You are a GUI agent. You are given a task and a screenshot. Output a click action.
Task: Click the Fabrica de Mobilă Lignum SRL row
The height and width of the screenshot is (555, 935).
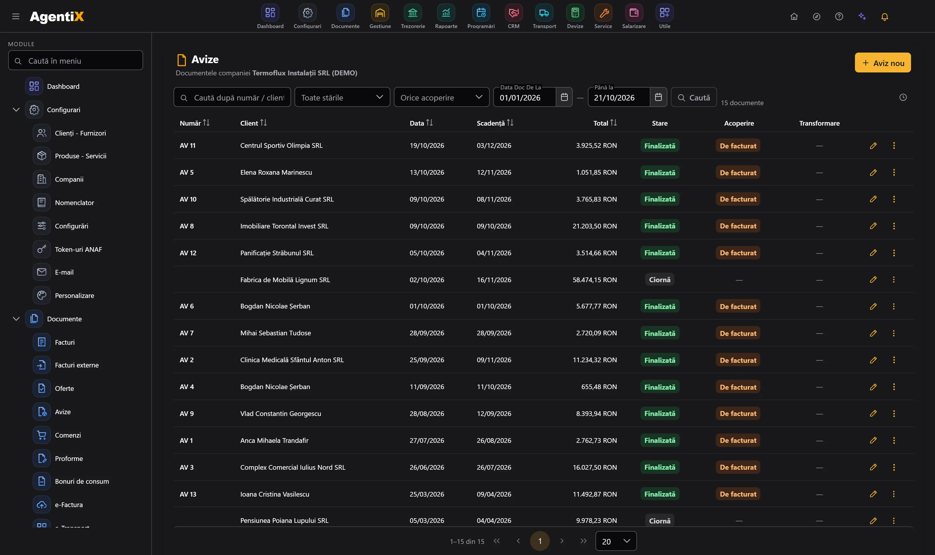click(x=543, y=279)
